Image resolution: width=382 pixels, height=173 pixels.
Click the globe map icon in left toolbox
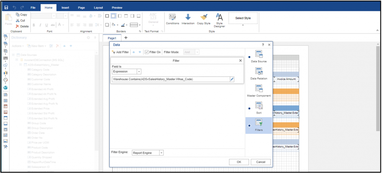[x=6, y=87]
